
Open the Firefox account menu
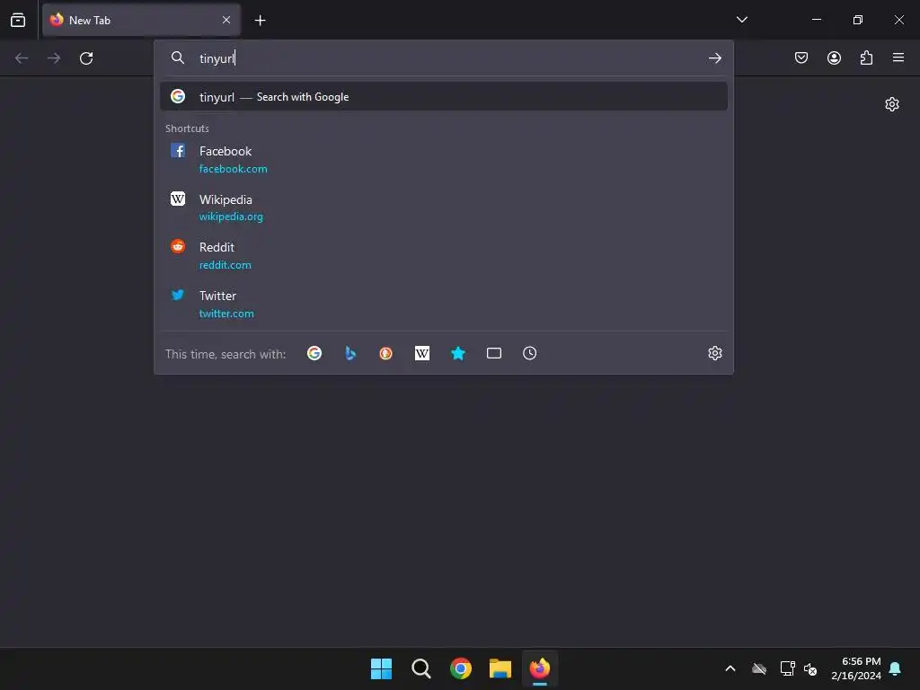pyautogui.click(x=834, y=57)
